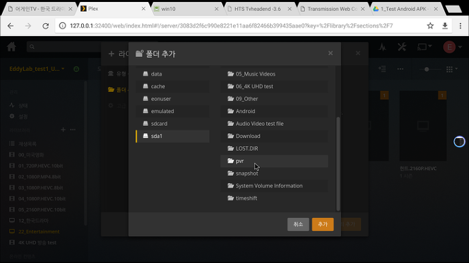The width and height of the screenshot is (469, 263).
Task: Select the emulated drive entry
Action: (173, 111)
